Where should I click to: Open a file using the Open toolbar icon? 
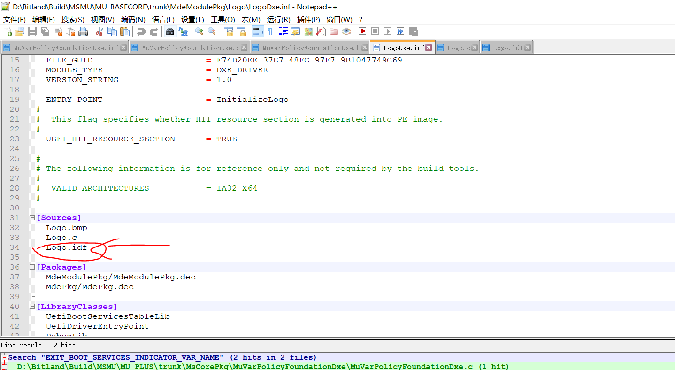click(x=19, y=31)
